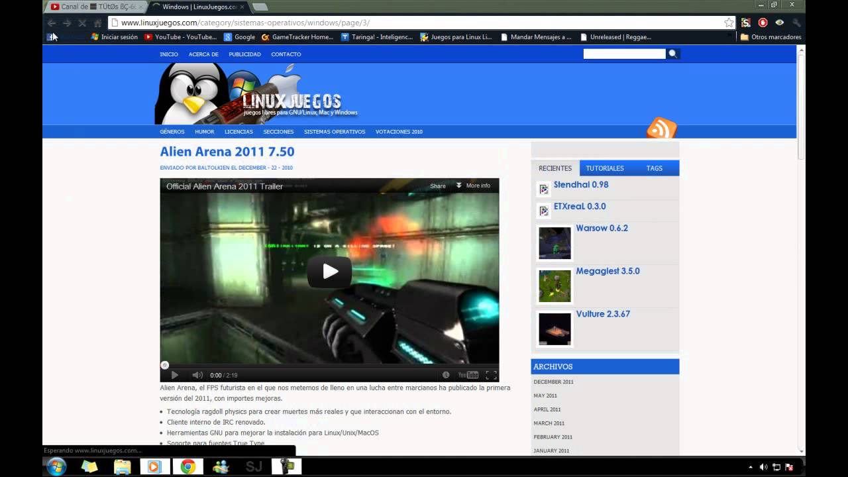Expand More info on the video
Image resolution: width=848 pixels, height=477 pixels.
473,185
